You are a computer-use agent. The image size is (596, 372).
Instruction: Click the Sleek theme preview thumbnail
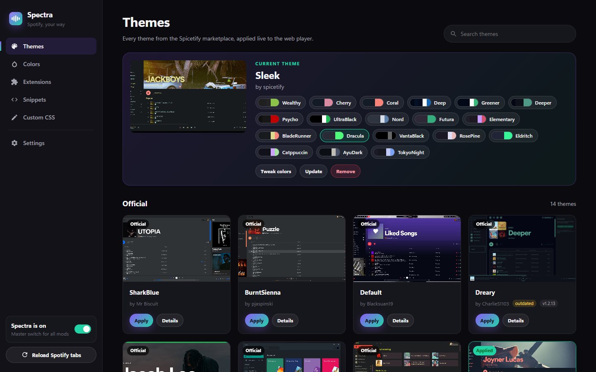click(x=188, y=96)
